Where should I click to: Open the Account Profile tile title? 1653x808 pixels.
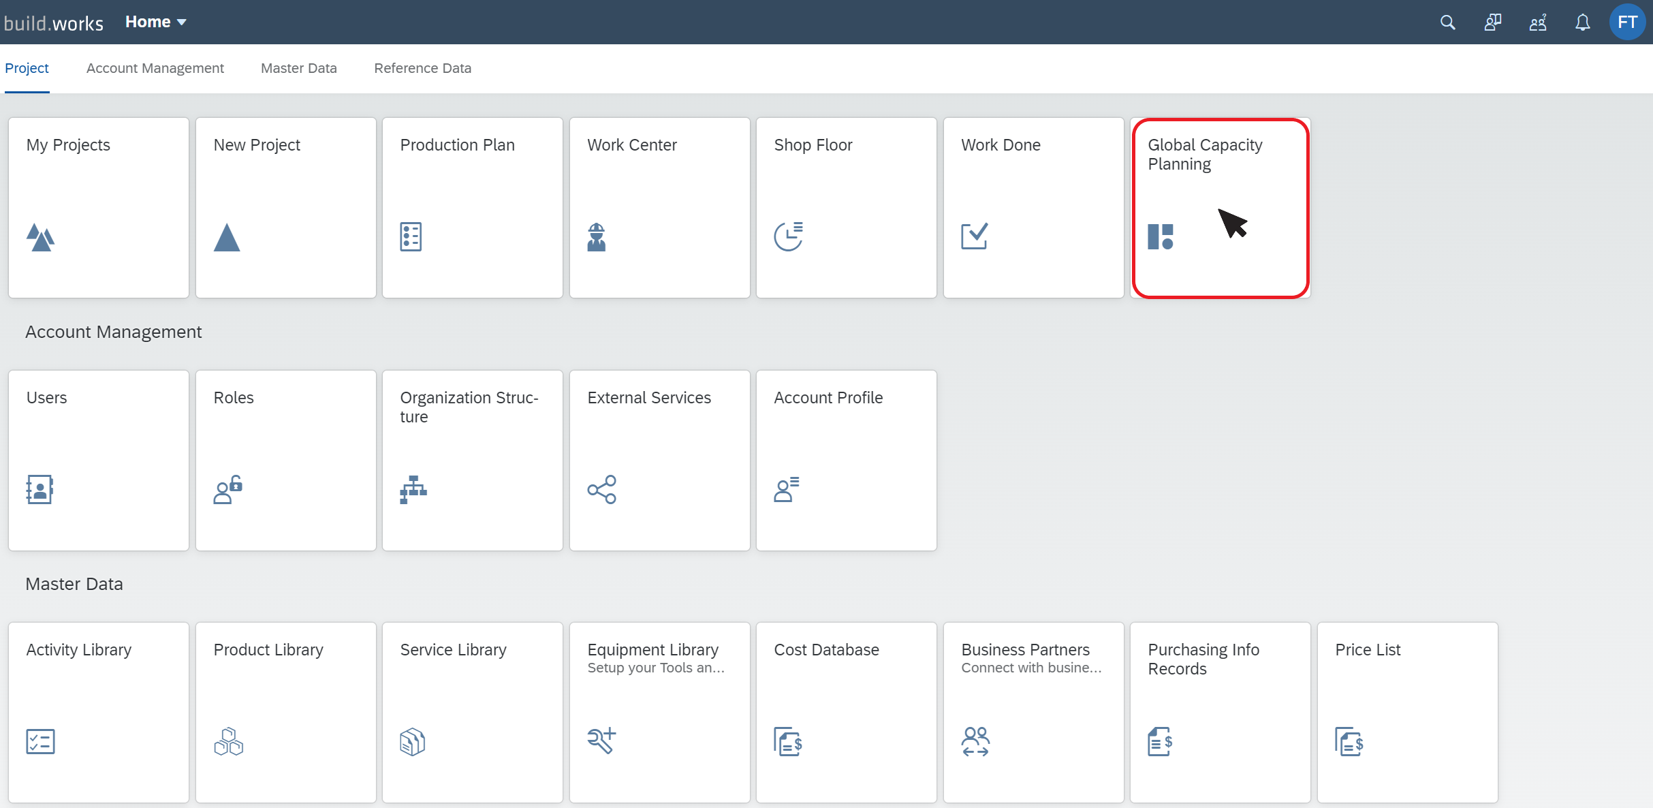click(x=828, y=398)
